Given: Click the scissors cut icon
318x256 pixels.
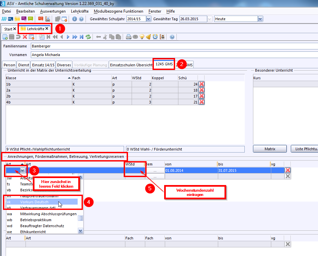Looking at the screenshot, I should [x=105, y=37].
